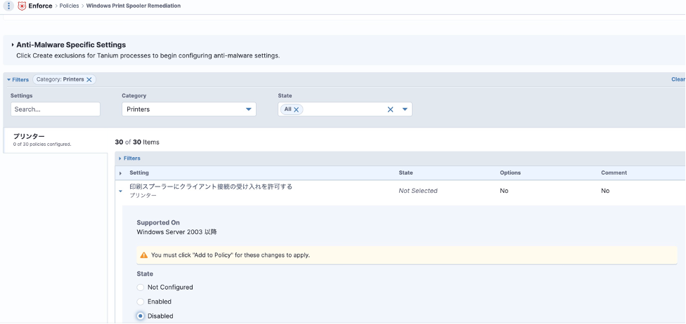Sort by the State column header

[x=406, y=173]
